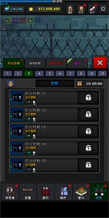
Task: Open the base building icon
Action: 81,192
